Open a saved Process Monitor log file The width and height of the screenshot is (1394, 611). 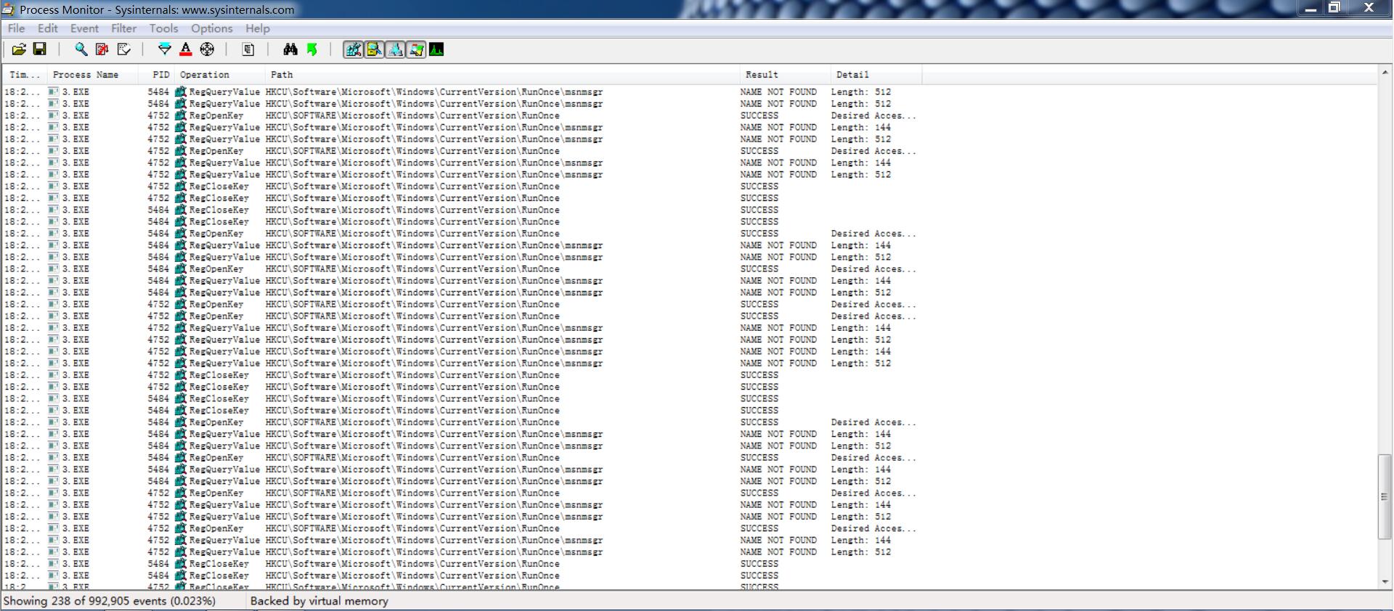[x=19, y=49]
